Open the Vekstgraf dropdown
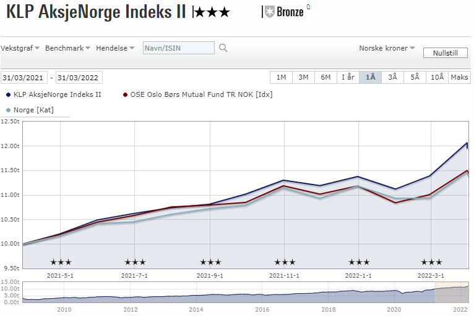The image size is (474, 316). coord(20,48)
